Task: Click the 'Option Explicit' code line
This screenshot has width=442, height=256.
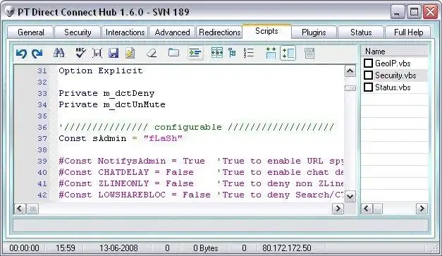Action: 101,71
